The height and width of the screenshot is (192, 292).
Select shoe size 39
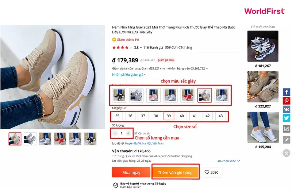(x=169, y=116)
